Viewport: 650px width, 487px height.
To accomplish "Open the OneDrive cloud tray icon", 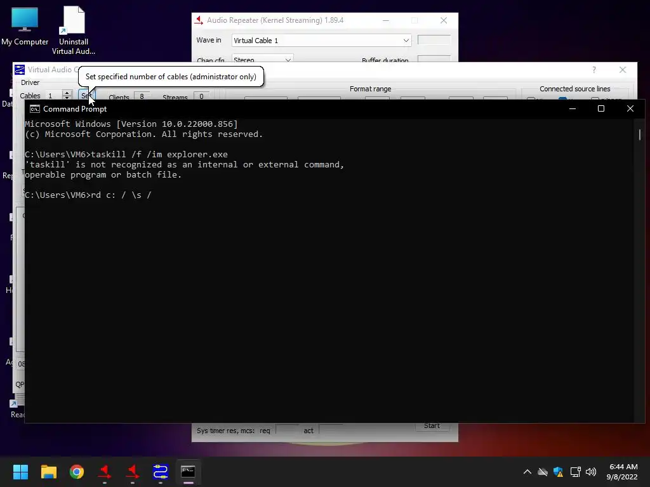I will pos(543,472).
